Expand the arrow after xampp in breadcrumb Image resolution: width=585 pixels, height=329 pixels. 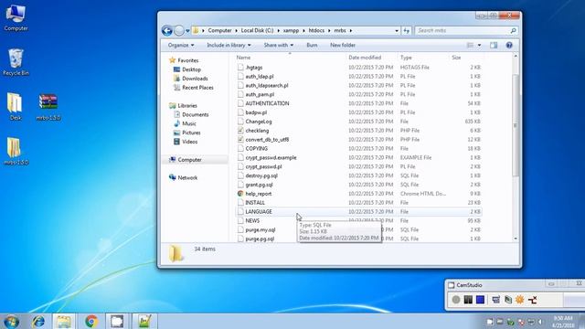click(x=303, y=30)
